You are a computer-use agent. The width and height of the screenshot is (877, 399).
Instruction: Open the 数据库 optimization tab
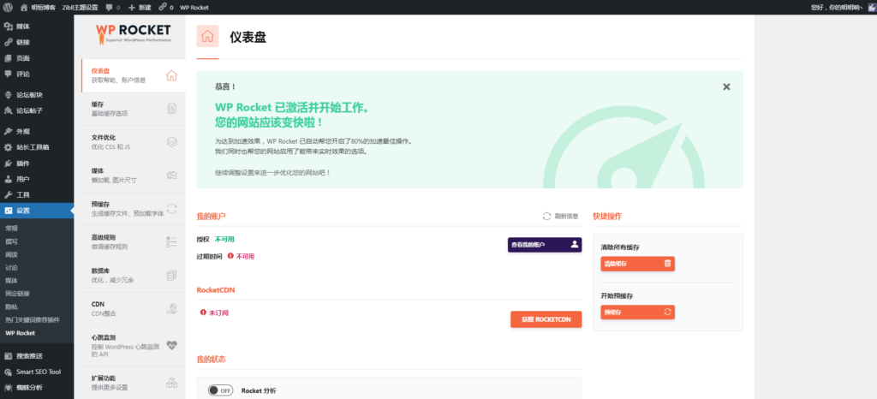(x=133, y=276)
